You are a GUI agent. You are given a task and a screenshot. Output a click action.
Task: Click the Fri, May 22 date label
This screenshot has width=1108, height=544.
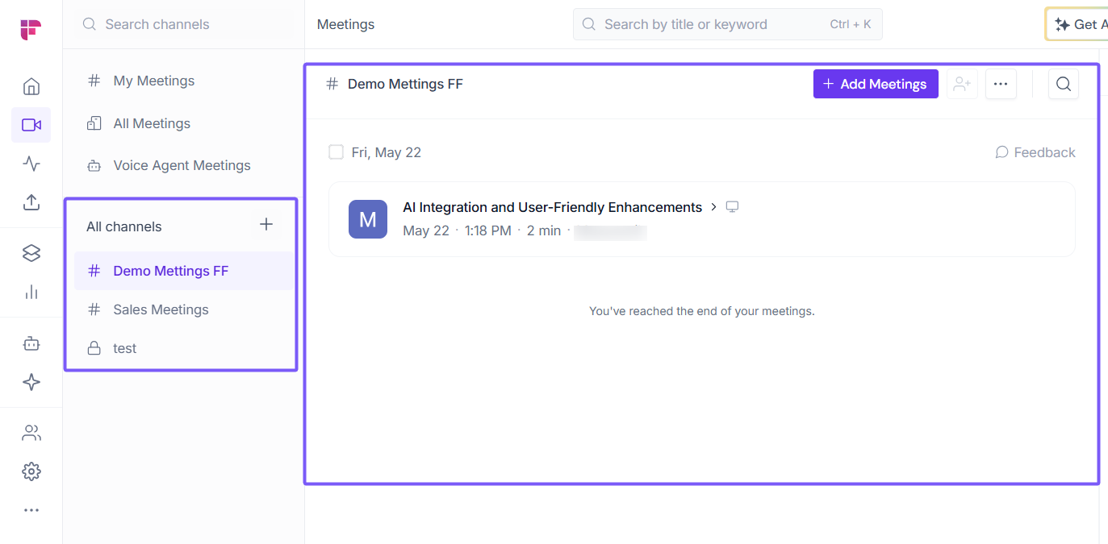pos(387,152)
